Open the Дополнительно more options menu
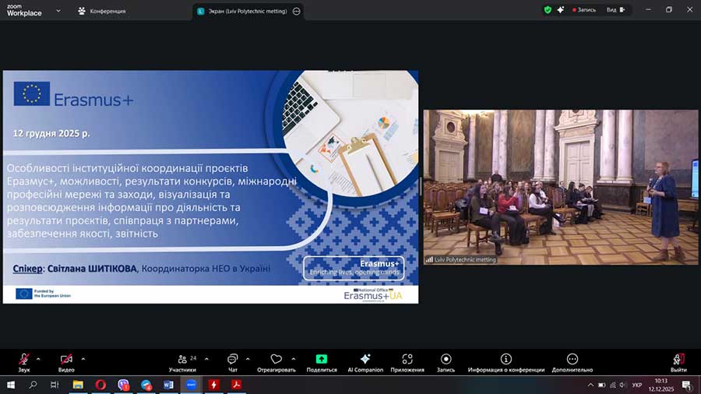701x394 pixels. (x=572, y=359)
